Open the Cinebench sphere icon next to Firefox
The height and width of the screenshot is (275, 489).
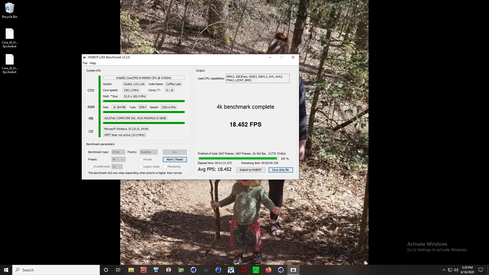281,270
